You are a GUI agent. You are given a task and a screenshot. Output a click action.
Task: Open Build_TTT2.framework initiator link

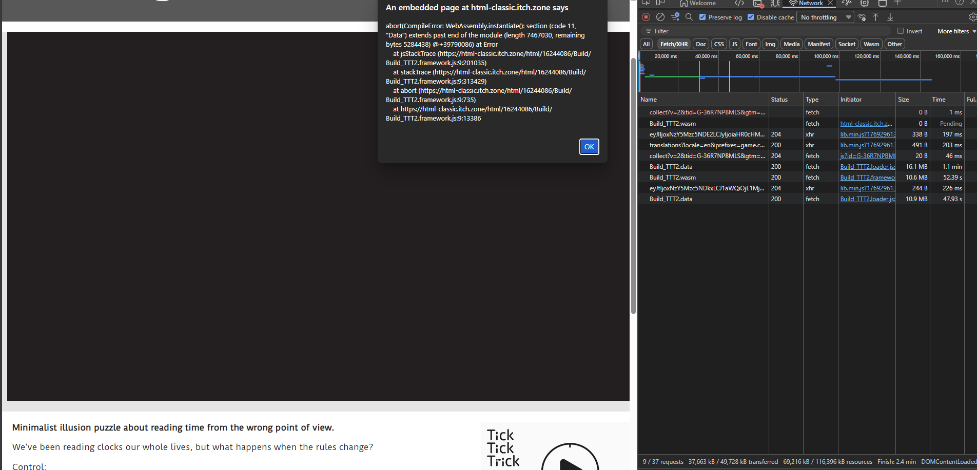pyautogui.click(x=868, y=178)
